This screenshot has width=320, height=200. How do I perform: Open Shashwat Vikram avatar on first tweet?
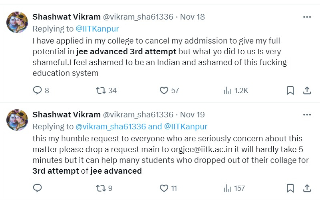[x=17, y=22]
